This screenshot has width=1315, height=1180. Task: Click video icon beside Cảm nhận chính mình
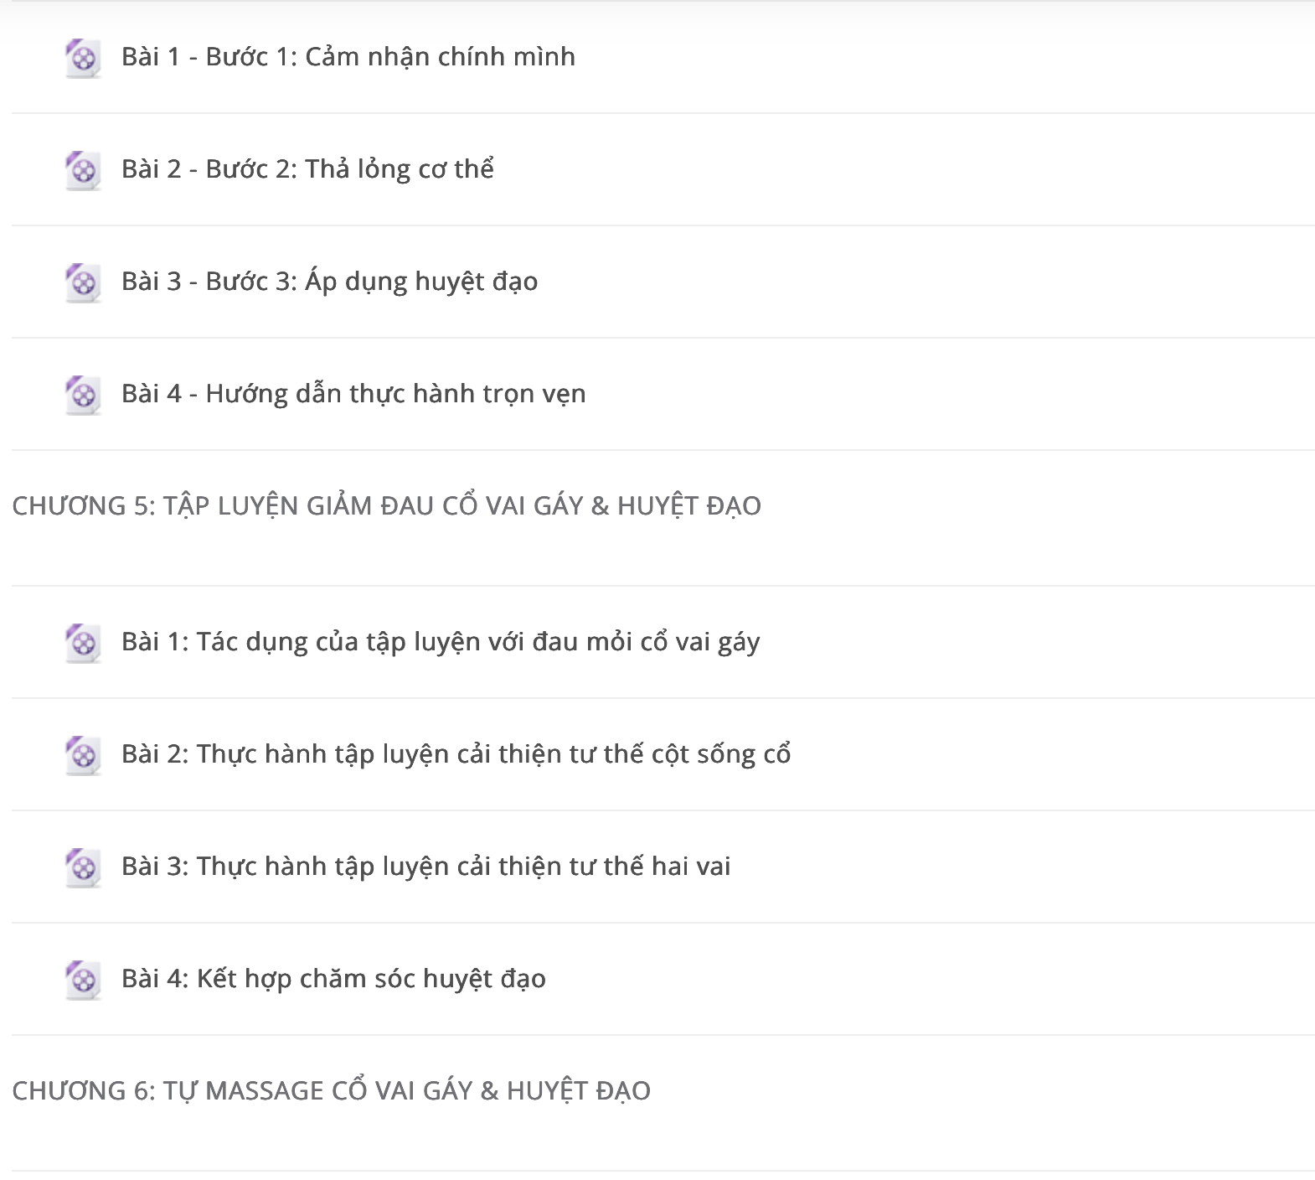[83, 59]
